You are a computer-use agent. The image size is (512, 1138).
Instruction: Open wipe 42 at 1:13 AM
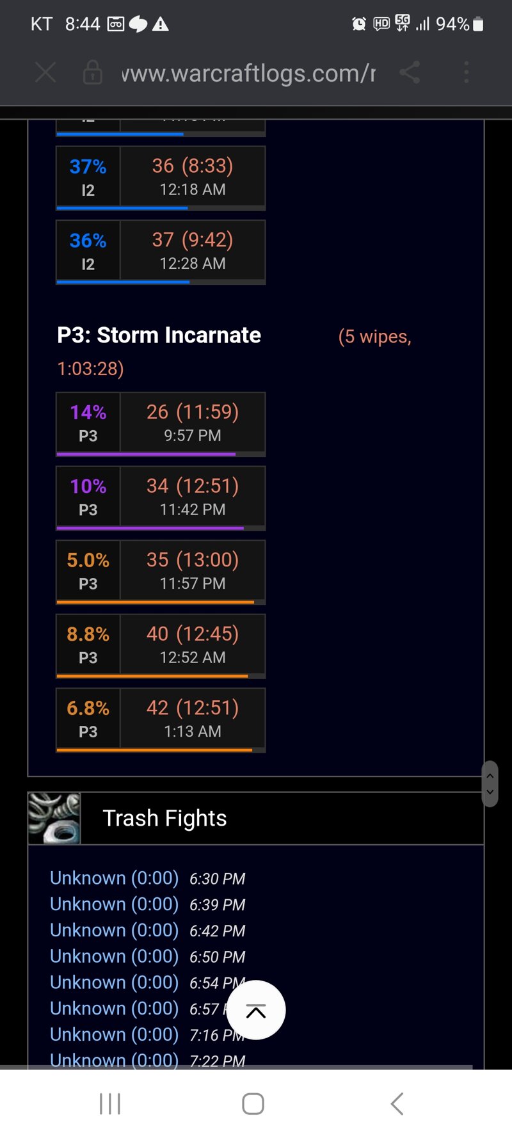point(161,719)
